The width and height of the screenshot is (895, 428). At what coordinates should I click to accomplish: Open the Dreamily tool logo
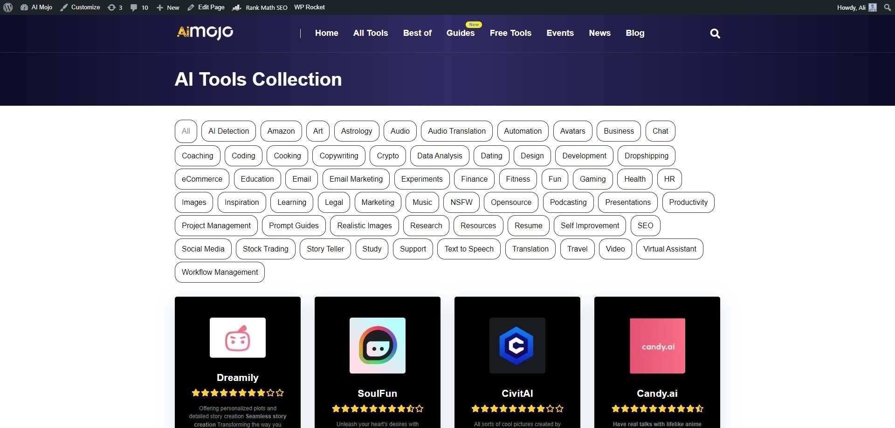coord(238,338)
